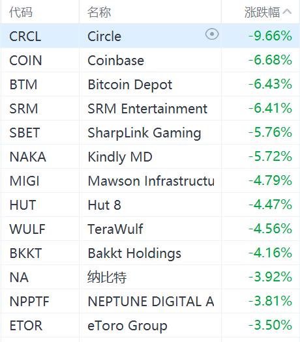
Task: Open the Coinbase stock row
Action: pos(150,60)
